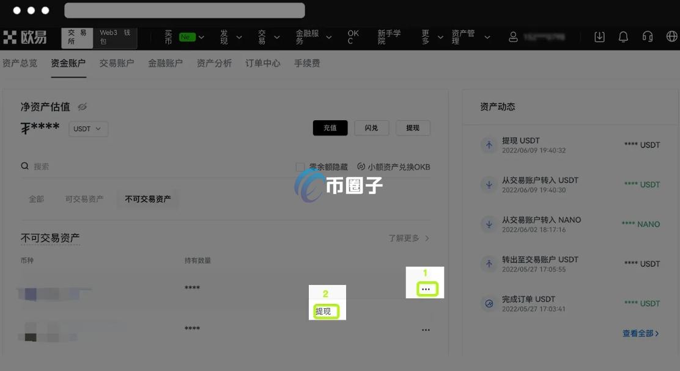This screenshot has height=371, width=680.
Task: Open the highlighted ellipsis menu on the asset row
Action: click(426, 287)
